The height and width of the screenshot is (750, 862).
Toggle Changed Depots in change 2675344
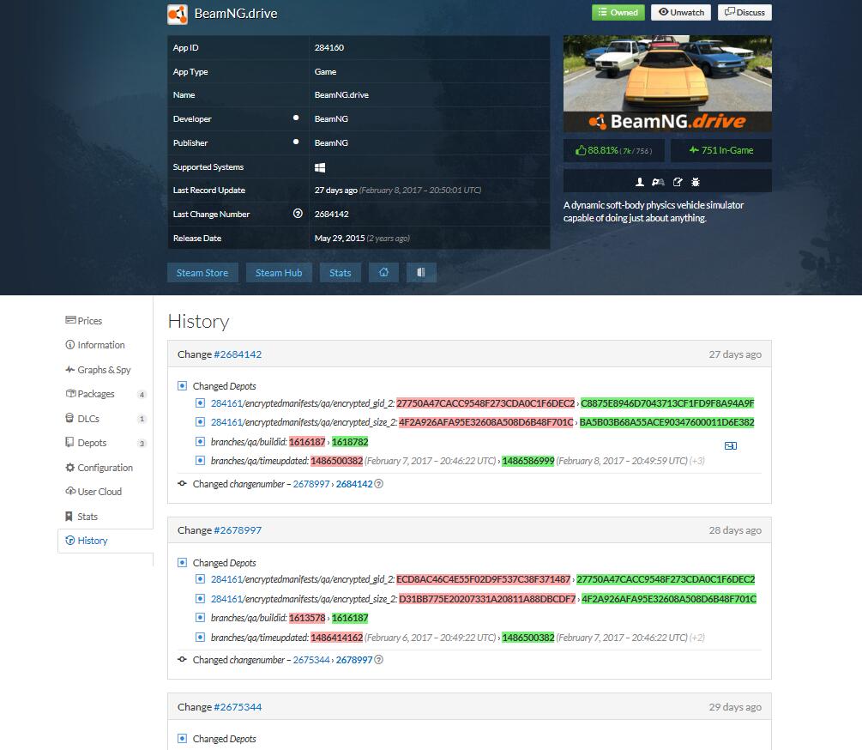tap(182, 739)
